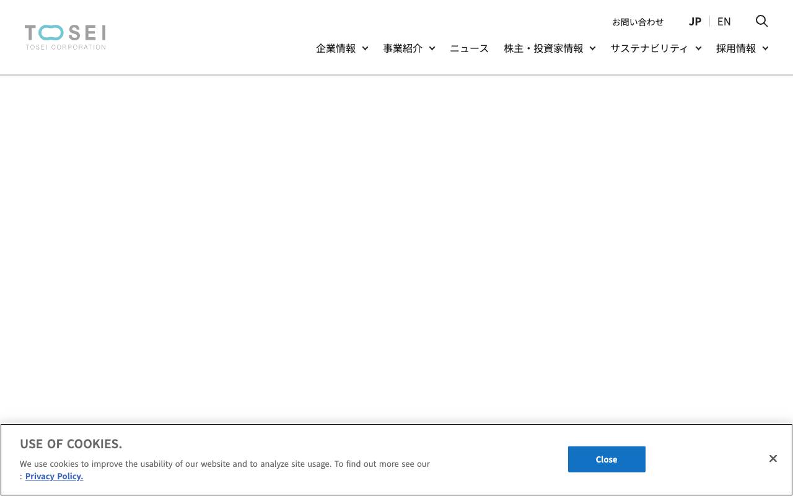This screenshot has height=496, width=793.
Task: Switch site language to JP
Action: (694, 21)
